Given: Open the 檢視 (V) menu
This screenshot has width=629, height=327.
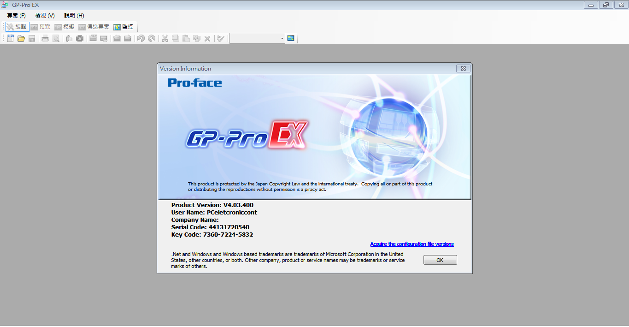Looking at the screenshot, I should 45,16.
